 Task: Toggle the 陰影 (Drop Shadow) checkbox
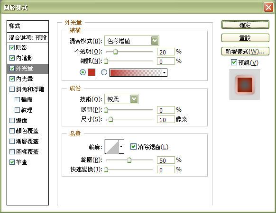[12, 48]
